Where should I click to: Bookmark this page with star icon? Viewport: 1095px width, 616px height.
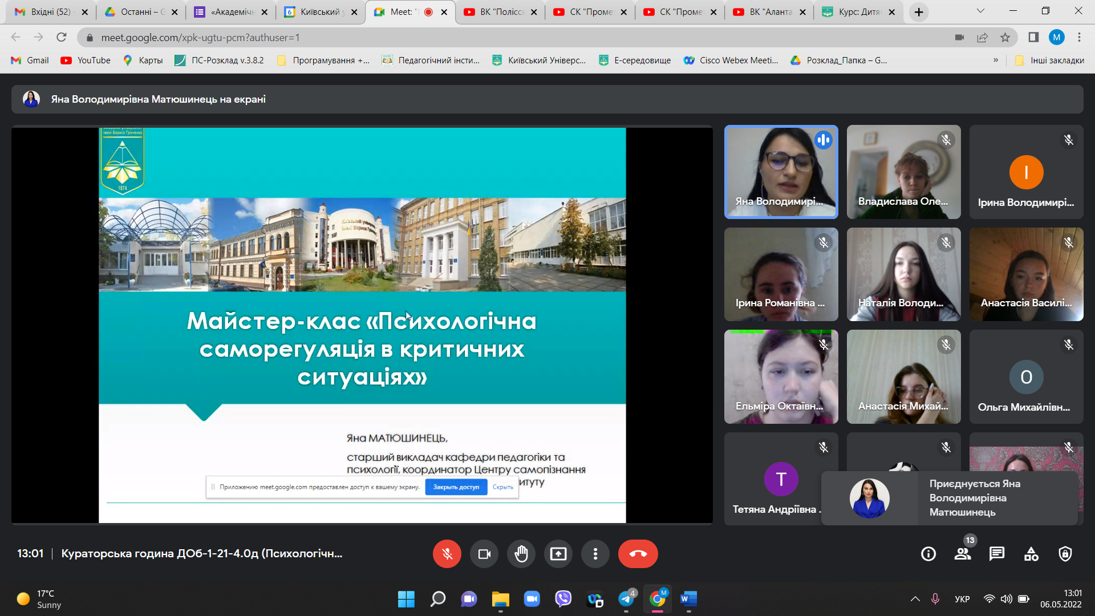point(1005,38)
